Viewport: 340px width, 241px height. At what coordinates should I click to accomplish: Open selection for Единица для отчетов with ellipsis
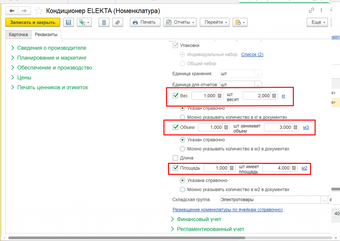click(x=258, y=84)
